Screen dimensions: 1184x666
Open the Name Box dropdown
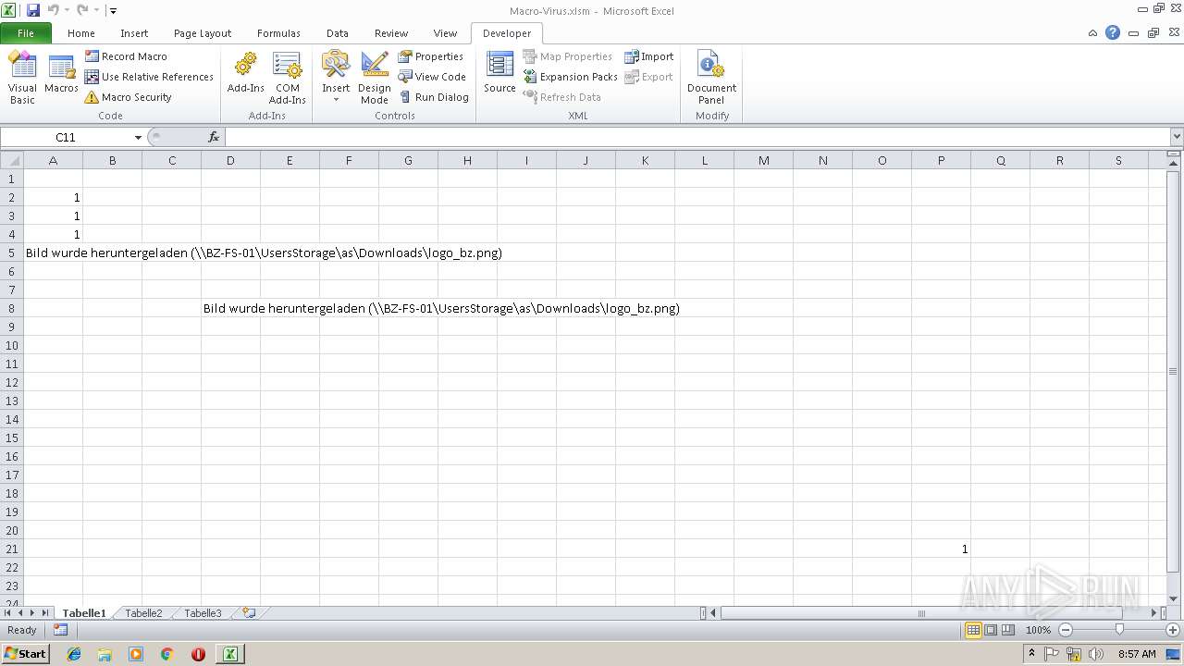click(138, 137)
